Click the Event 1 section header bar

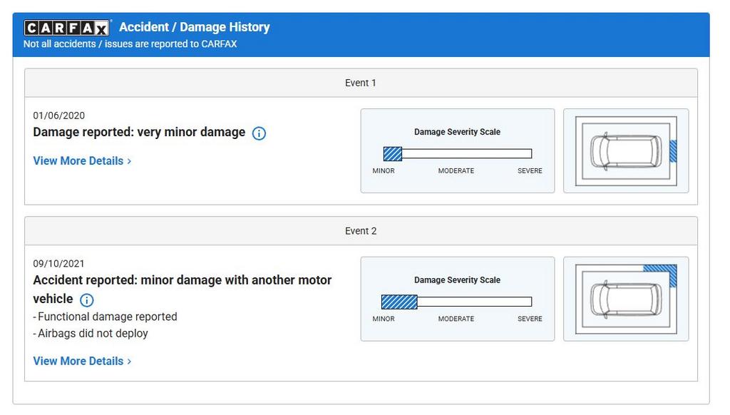click(361, 83)
